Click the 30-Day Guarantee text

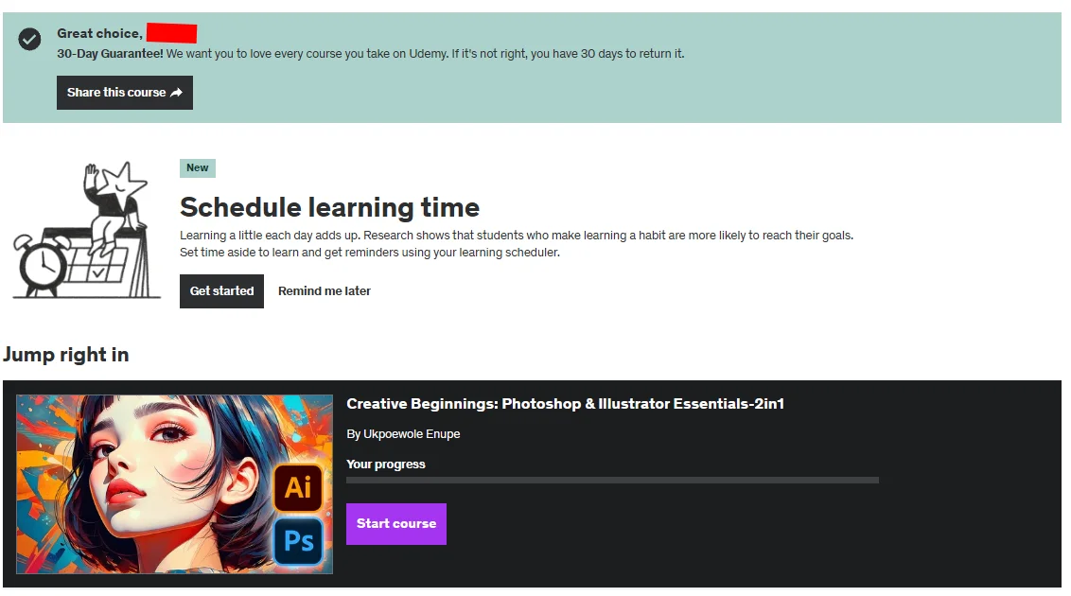110,54
